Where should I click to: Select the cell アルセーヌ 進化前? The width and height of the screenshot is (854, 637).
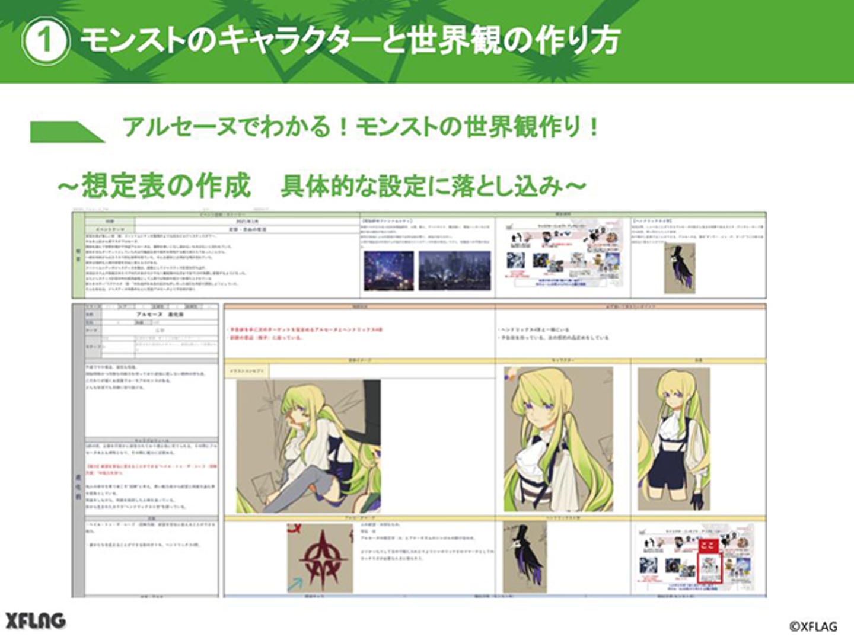tap(160, 314)
